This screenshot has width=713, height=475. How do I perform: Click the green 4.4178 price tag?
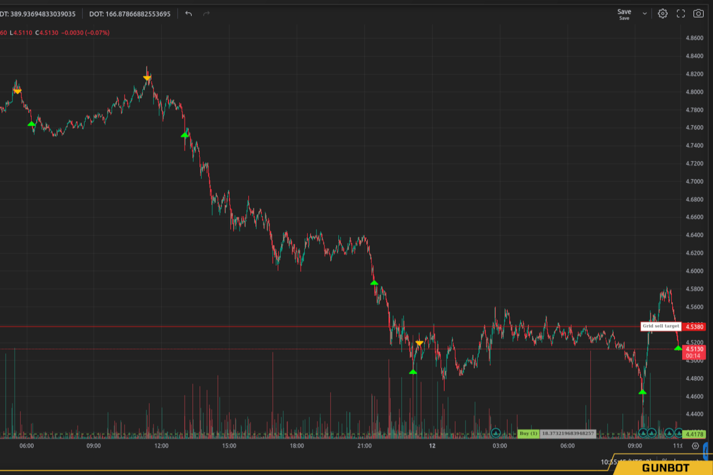coord(694,434)
